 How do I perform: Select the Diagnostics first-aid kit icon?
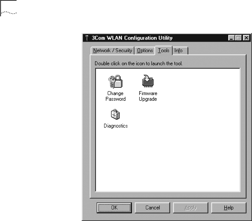[x=115, y=115]
